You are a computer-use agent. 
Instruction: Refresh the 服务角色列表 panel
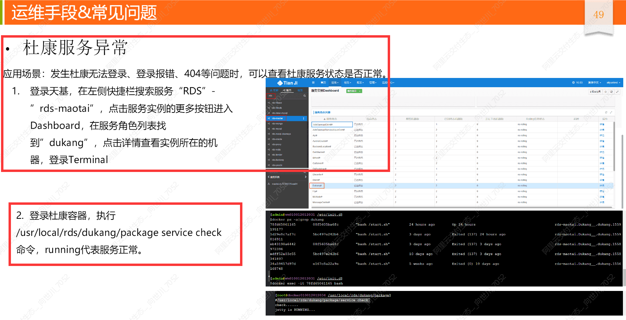pos(606,112)
